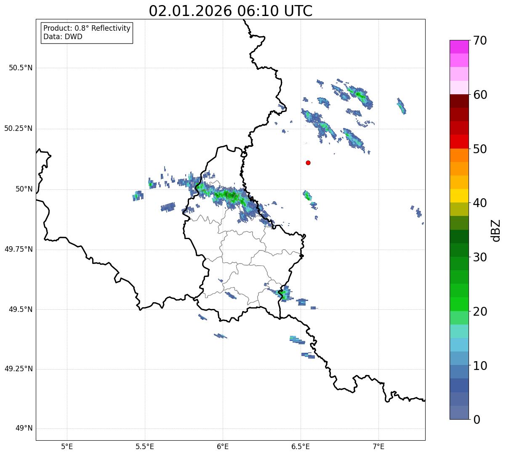
Task: Pick the bright red swatch just above 50 dBZ
Action: click(459, 141)
